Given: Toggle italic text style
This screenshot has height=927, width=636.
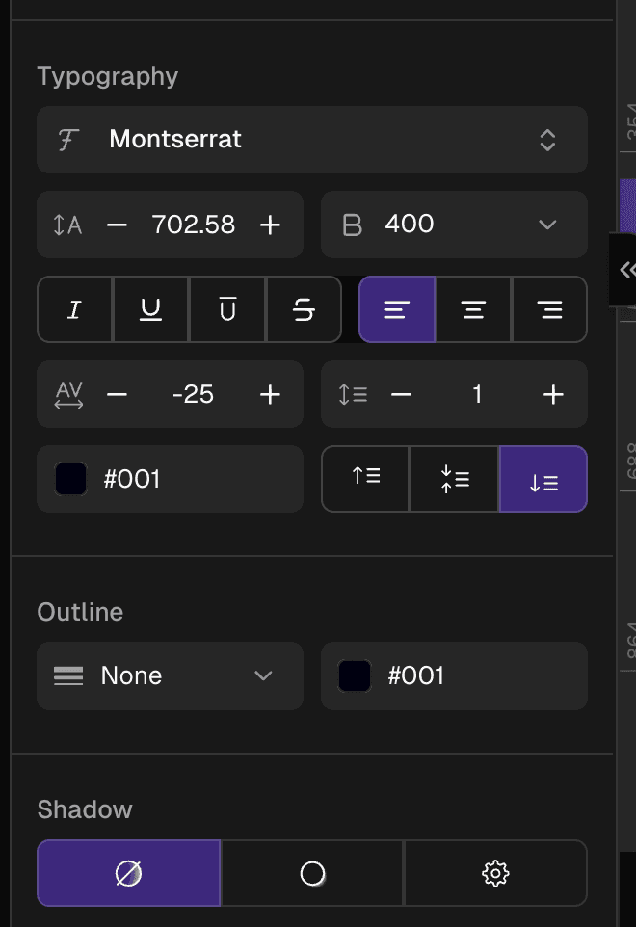Looking at the screenshot, I should pos(74,310).
